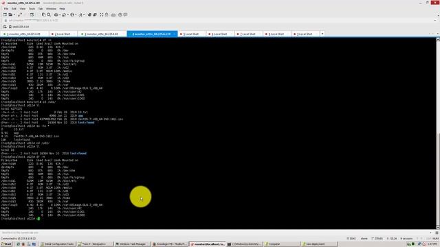Open the Help menu
The image size is (440, 247).
point(63,9)
